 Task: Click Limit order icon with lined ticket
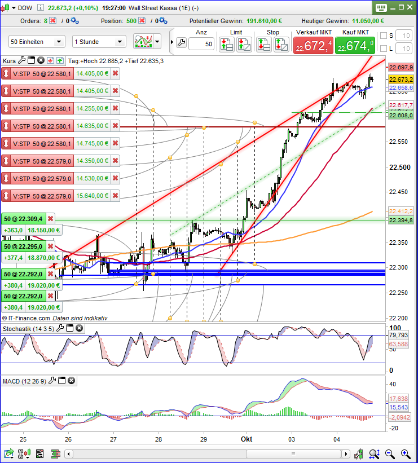[x=227, y=45]
